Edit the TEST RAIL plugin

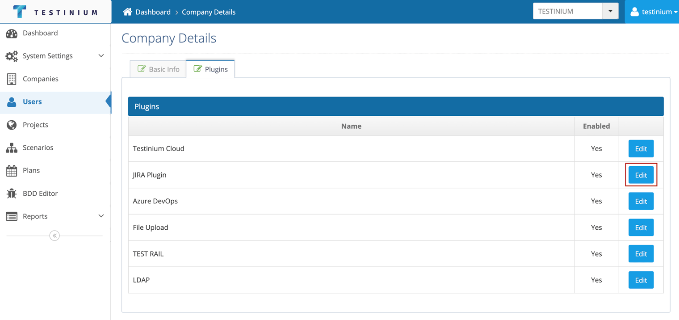(x=641, y=254)
